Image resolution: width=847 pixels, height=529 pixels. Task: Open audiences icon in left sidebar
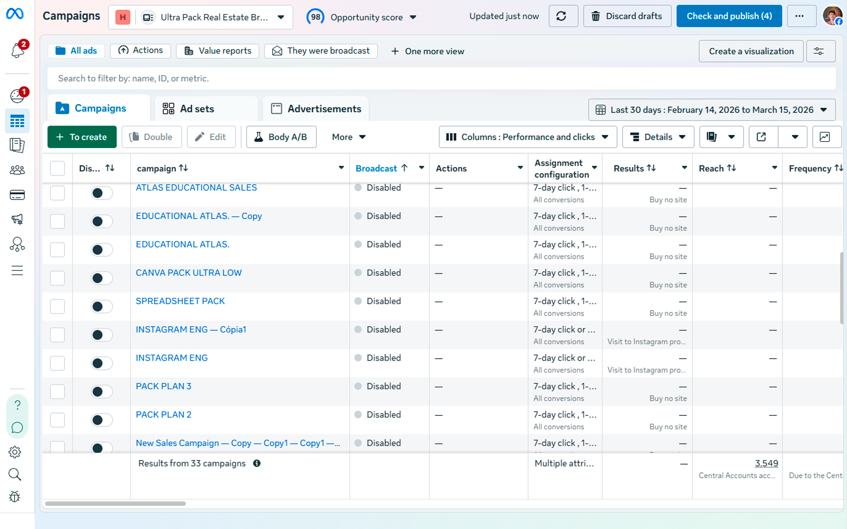17,170
